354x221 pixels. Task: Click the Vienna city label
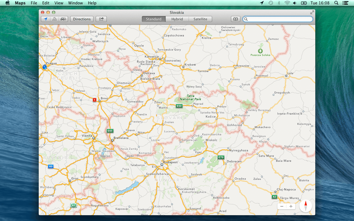87,136
